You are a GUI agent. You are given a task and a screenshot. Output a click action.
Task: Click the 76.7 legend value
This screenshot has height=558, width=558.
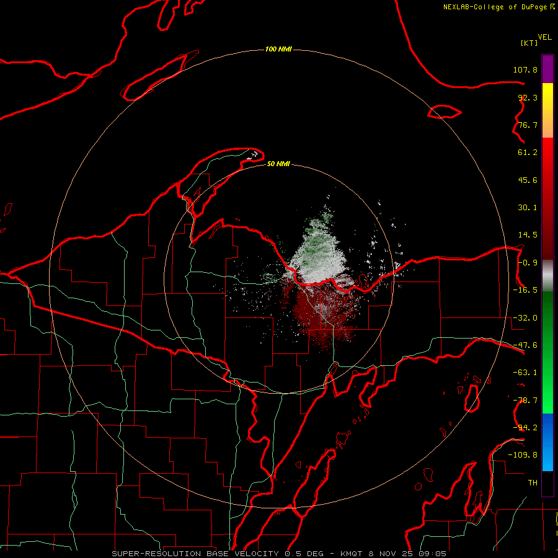tap(528, 125)
